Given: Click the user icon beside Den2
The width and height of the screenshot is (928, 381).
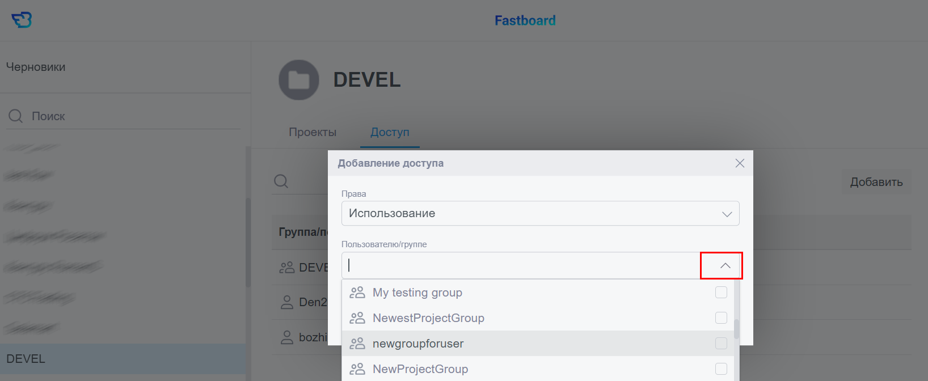Looking at the screenshot, I should (287, 302).
